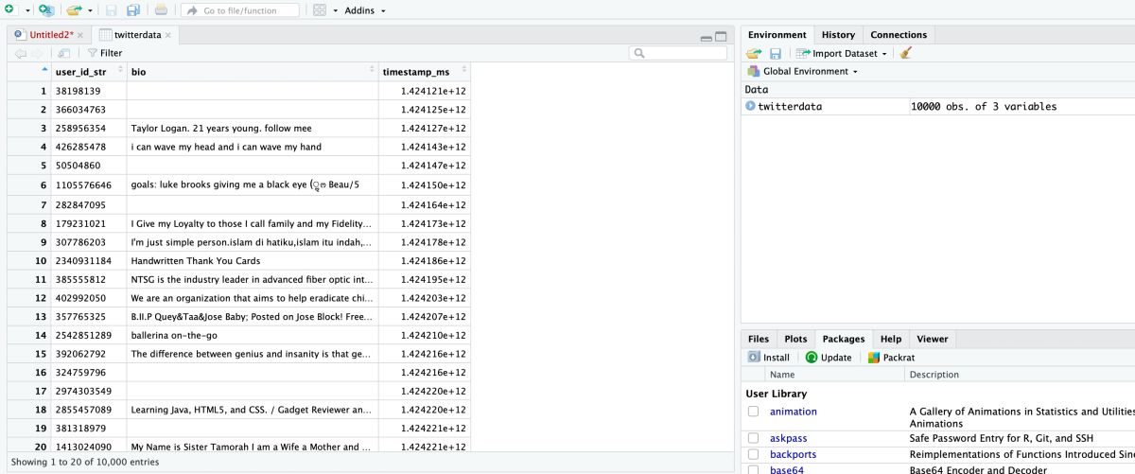Viewport: 1135px width, 474px height.
Task: Click the Update packages button
Action: tap(829, 358)
